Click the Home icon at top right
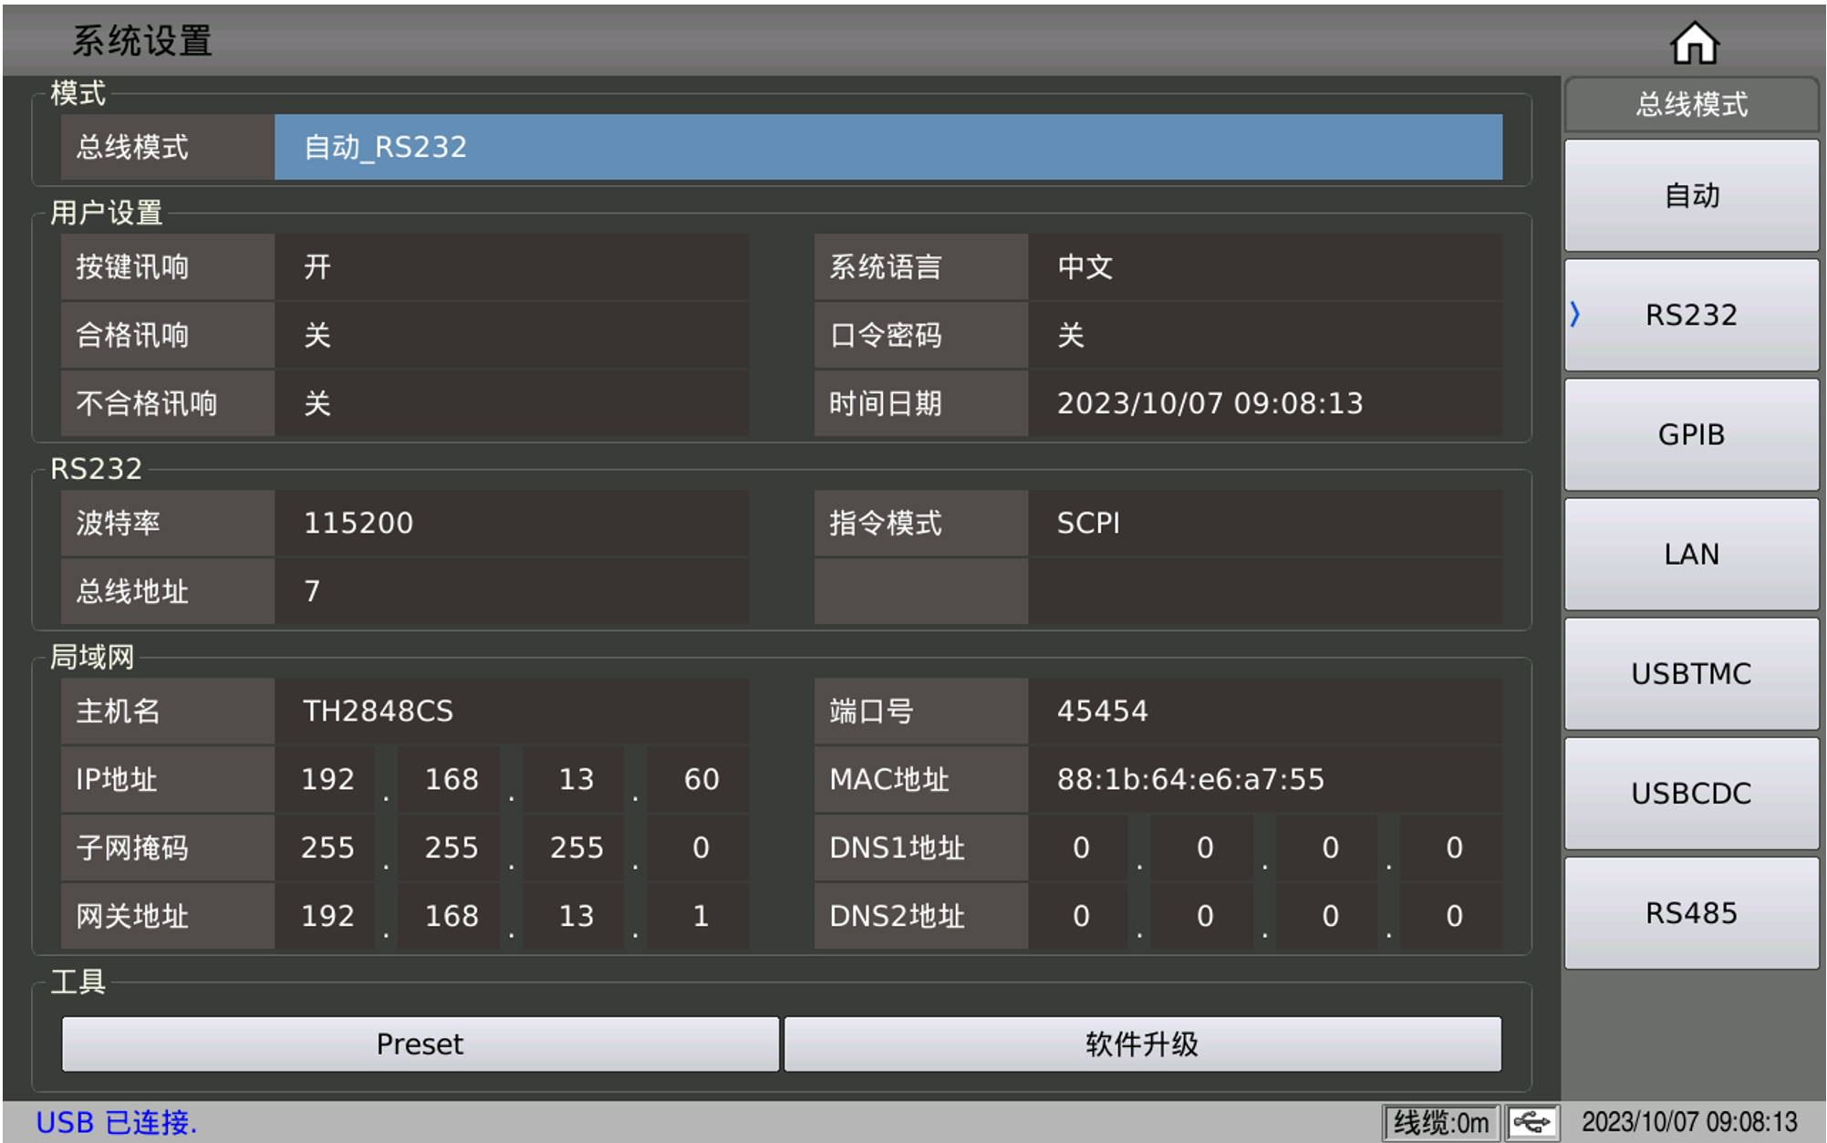 click(x=1694, y=40)
